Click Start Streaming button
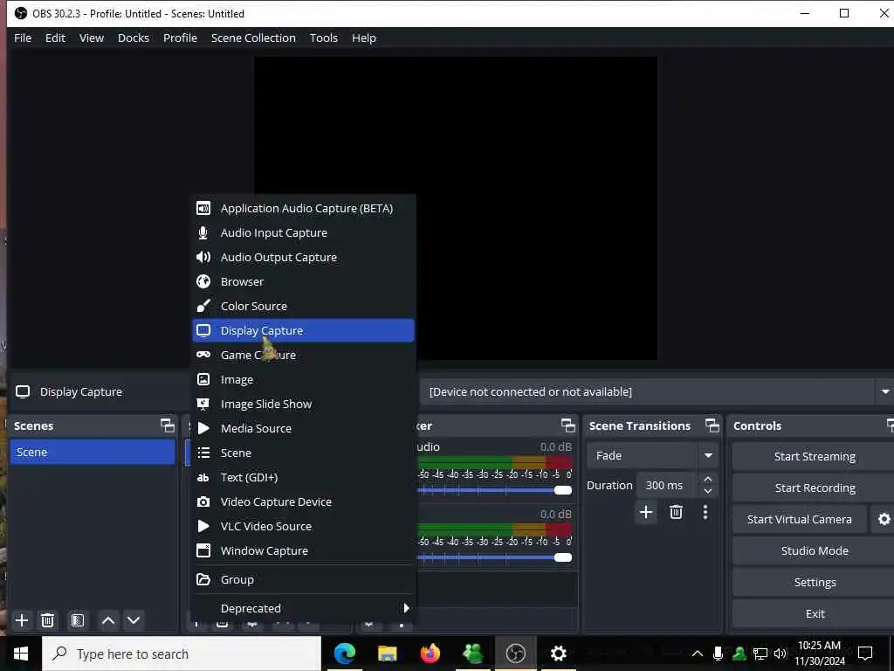The width and height of the screenshot is (894, 671). coord(815,456)
